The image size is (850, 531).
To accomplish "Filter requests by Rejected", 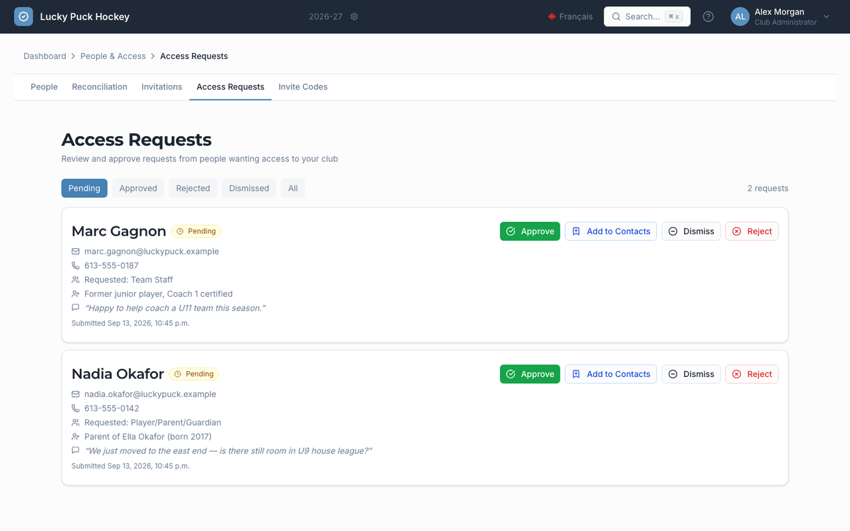I will (193, 189).
